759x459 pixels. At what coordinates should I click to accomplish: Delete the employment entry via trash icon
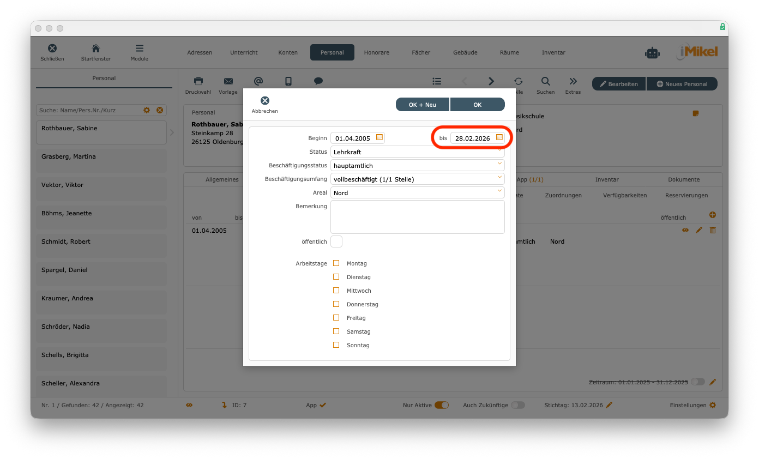(713, 230)
